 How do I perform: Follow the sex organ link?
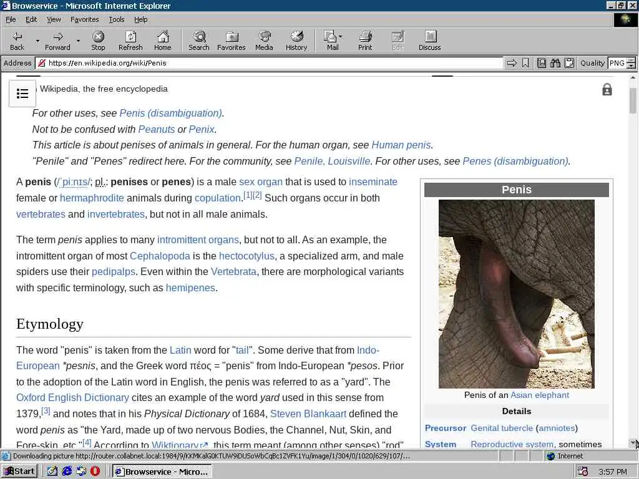tap(261, 181)
